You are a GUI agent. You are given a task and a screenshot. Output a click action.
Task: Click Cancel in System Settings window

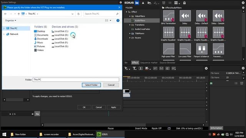tap(99, 107)
